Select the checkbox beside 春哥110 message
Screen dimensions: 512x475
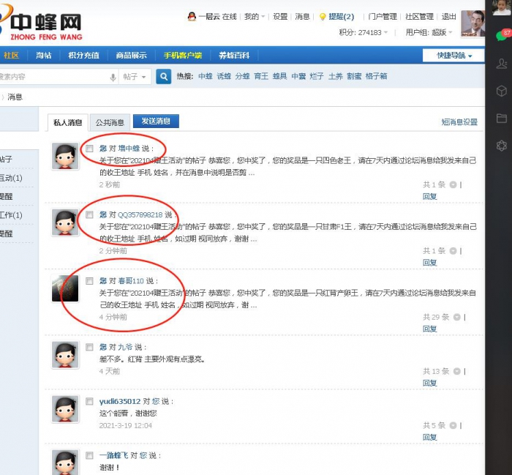(x=89, y=281)
